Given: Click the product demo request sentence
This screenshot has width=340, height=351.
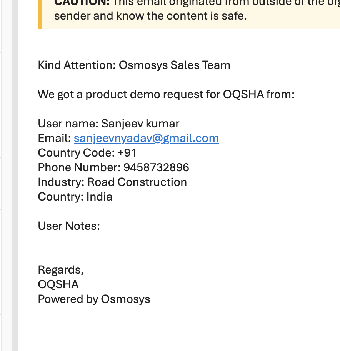Looking at the screenshot, I should (166, 94).
